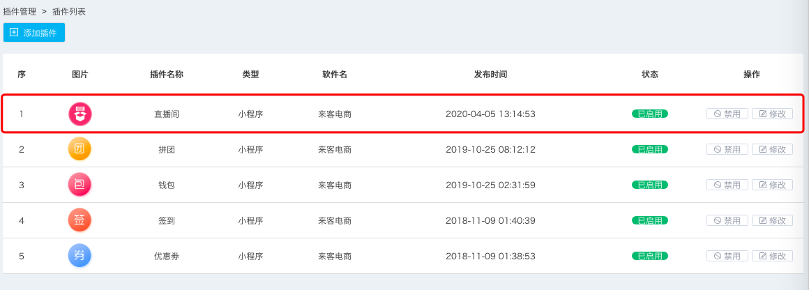Edit the 签到 plugin entry
The width and height of the screenshot is (809, 290).
772,220
